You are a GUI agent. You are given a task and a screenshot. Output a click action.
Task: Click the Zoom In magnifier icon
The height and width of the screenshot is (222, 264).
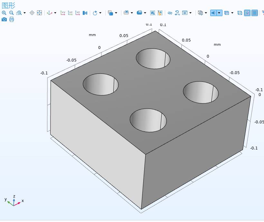4,13
